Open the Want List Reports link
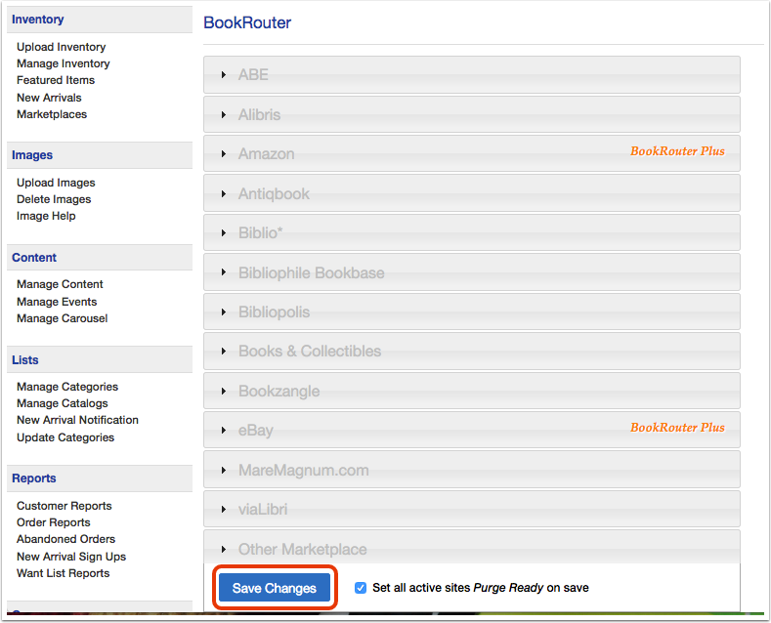The image size is (771, 623). 63,573
